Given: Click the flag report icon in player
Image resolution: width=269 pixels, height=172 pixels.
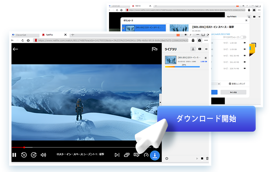Looking at the screenshot, I should [154, 49].
